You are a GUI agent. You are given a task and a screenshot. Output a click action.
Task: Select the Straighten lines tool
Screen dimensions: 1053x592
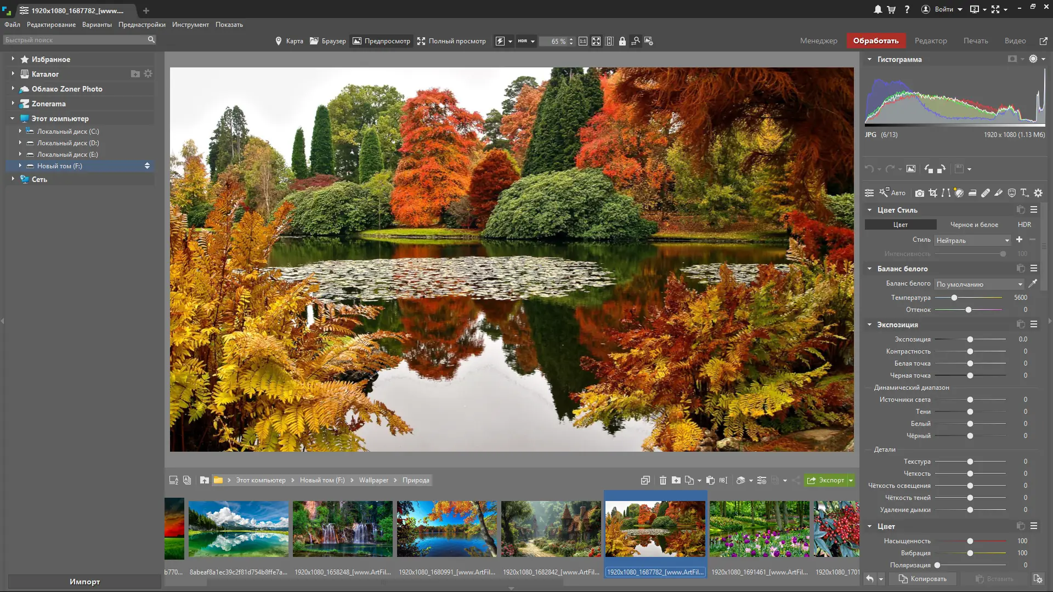pos(946,193)
